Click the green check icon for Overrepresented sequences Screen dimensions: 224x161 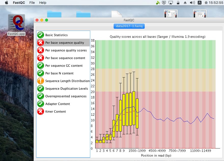(40, 96)
